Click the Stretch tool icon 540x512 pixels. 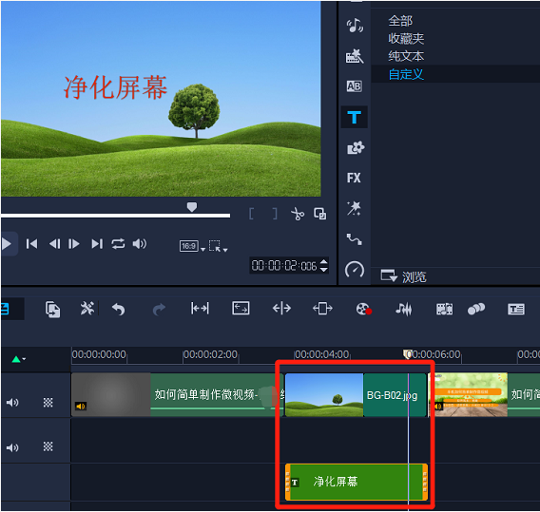click(281, 309)
